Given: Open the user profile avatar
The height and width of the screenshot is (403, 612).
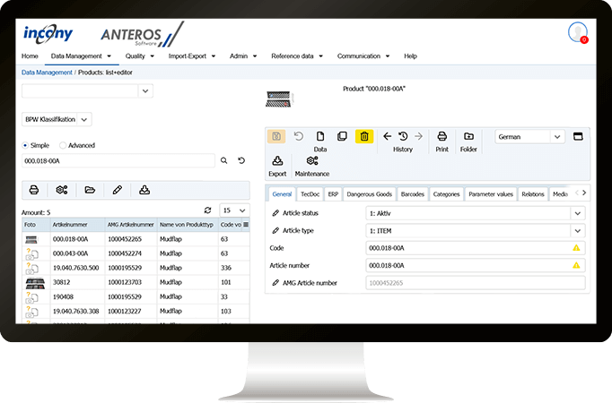Looking at the screenshot, I should pyautogui.click(x=578, y=32).
